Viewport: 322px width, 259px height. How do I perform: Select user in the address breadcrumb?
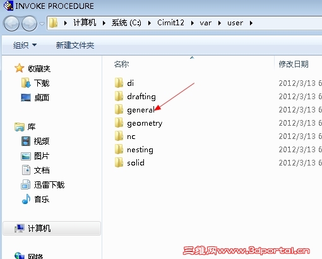pos(235,23)
